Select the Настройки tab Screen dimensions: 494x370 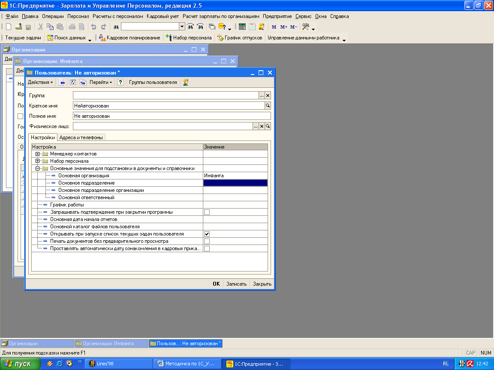click(43, 137)
